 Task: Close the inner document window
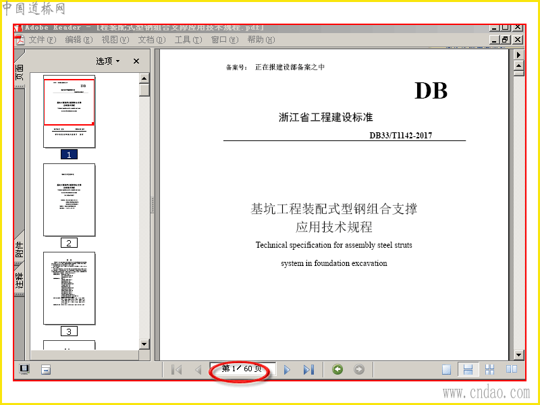point(518,40)
